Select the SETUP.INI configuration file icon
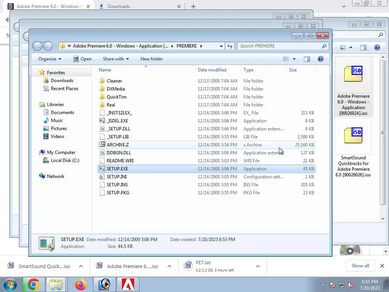 (102, 176)
